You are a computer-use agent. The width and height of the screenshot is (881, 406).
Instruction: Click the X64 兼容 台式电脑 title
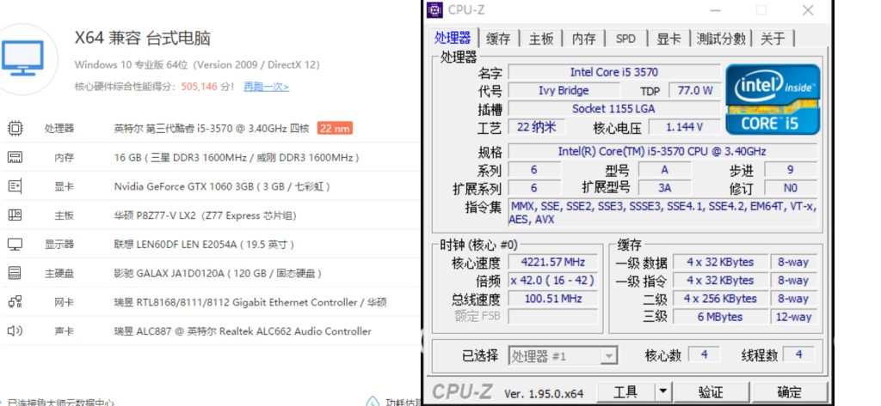[143, 39]
